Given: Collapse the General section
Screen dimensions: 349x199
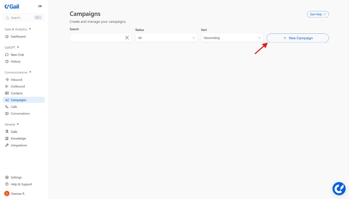Looking at the screenshot, I should tap(18, 124).
